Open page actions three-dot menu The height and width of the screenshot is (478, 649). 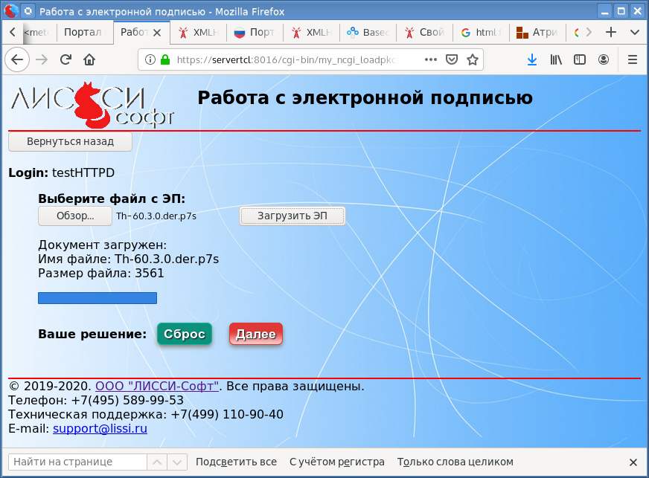(x=431, y=59)
